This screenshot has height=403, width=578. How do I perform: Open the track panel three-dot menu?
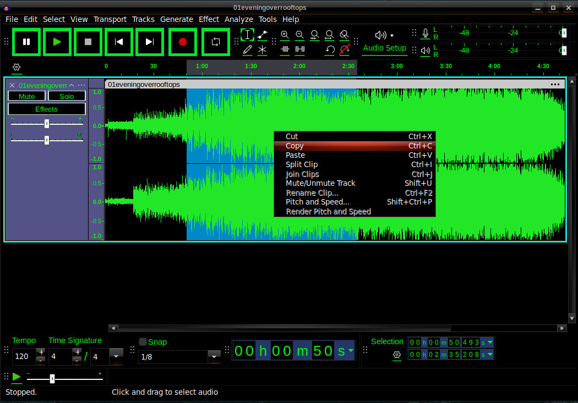point(81,85)
